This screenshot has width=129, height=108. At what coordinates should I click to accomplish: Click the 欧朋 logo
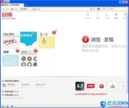[x=9, y=16]
